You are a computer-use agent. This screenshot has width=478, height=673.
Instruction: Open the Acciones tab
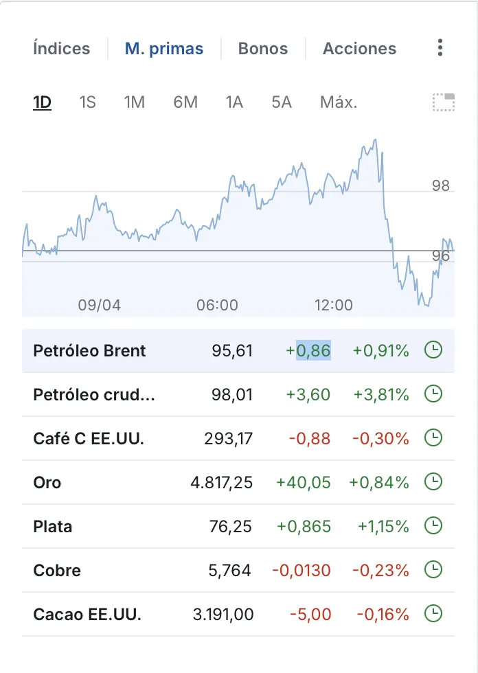pos(360,49)
